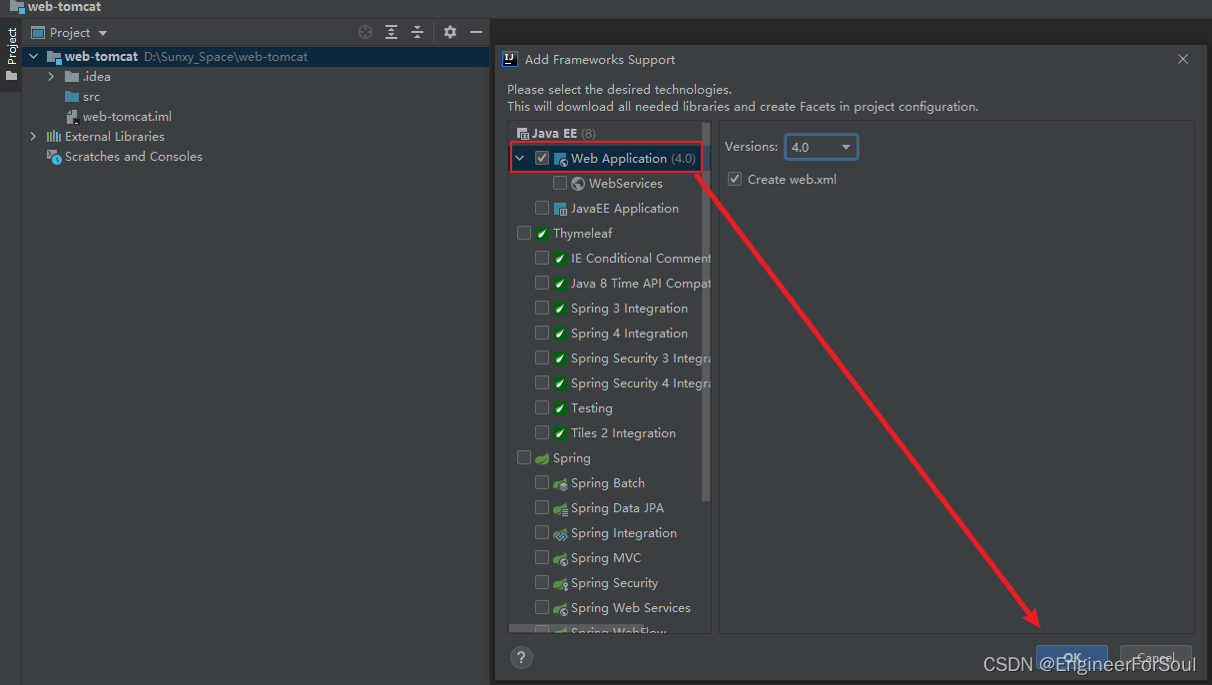The width and height of the screenshot is (1212, 685).
Task: Click the Expand All icon in Project toolbar
Action: tap(391, 32)
